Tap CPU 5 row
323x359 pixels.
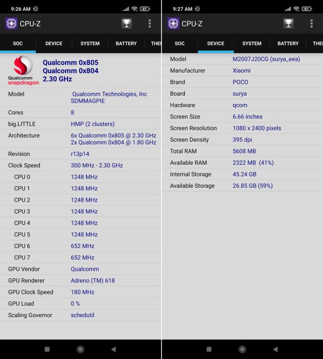coord(81,235)
